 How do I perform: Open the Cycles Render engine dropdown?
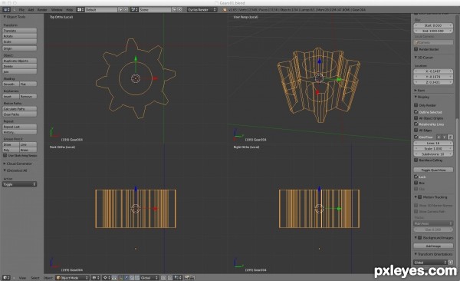coord(202,10)
